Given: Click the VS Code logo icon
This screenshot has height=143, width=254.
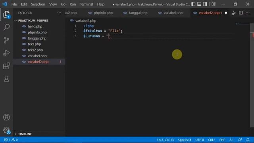Looking at the screenshot, I should tap(5, 4).
